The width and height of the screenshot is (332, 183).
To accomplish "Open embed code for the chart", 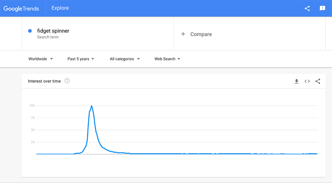I will tap(307, 81).
